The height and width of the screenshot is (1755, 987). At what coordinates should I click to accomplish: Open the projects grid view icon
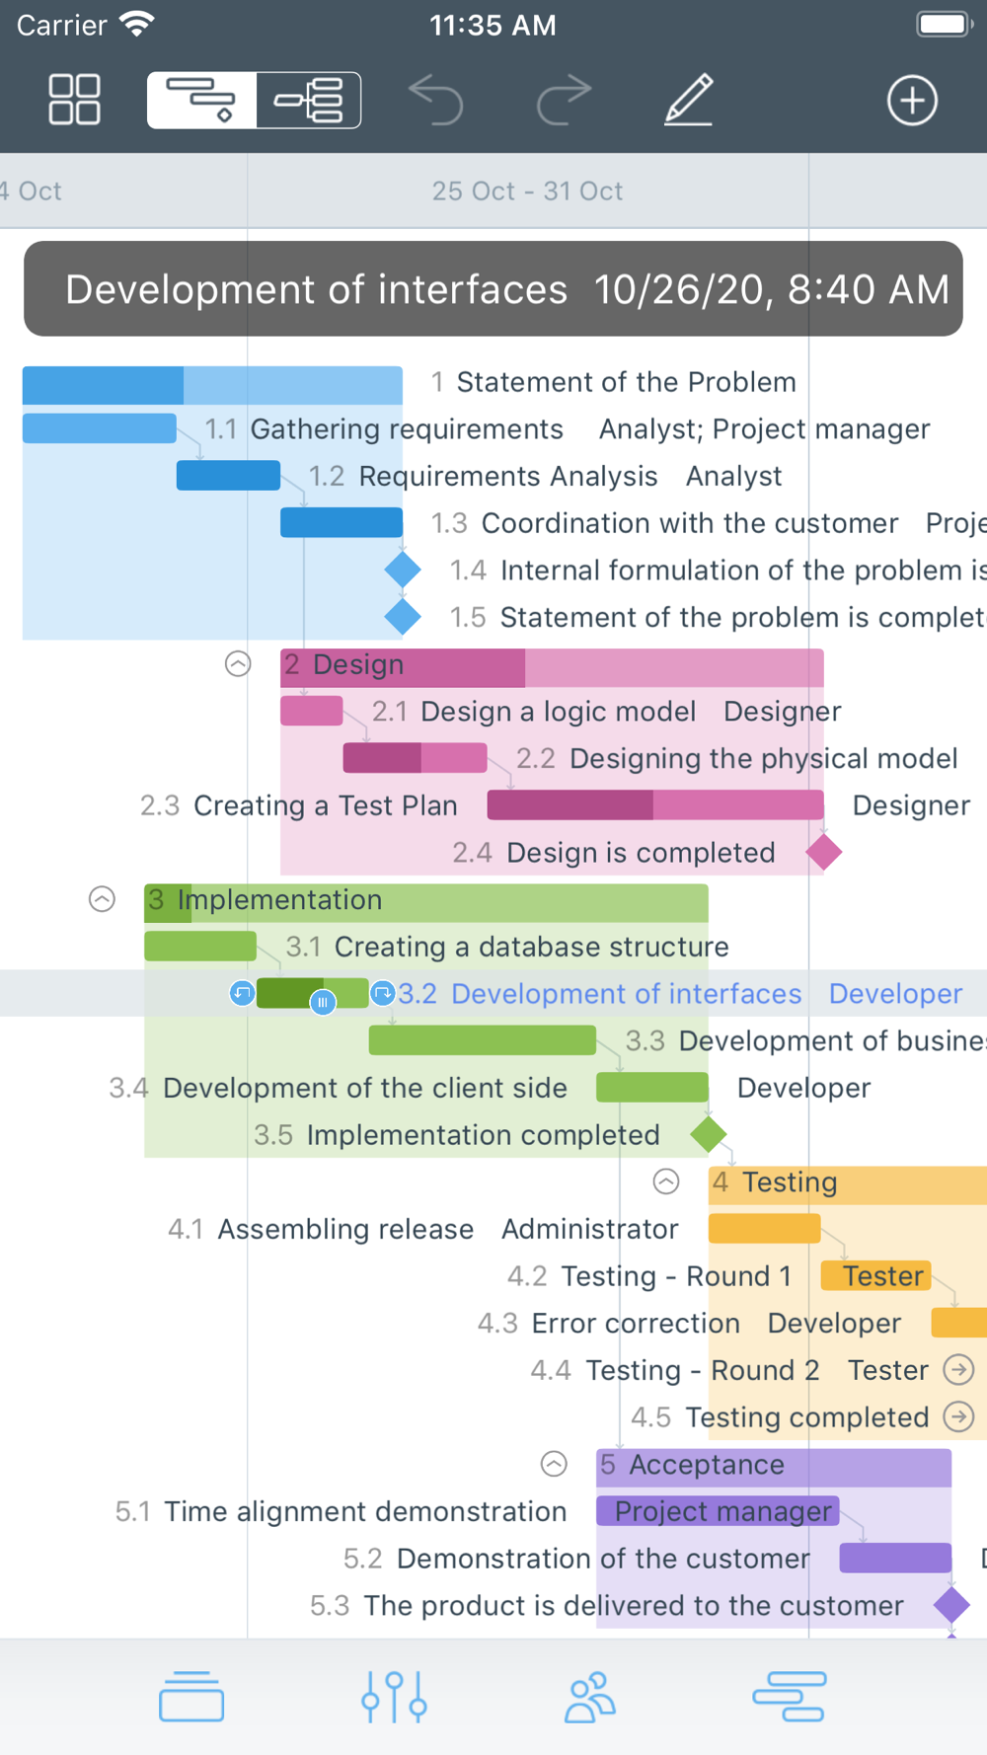pos(74,100)
